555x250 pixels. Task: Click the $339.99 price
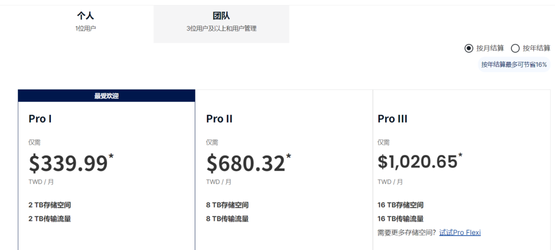[x=68, y=164]
